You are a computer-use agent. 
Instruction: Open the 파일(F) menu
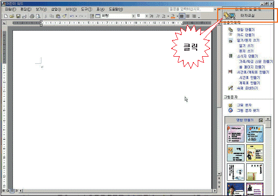click(x=10, y=9)
